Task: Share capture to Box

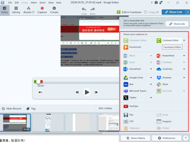Action: click(x=131, y=84)
